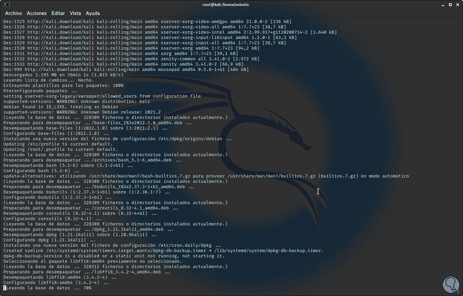Select 'Leyendo lista de cambios ... Hecho.' text

49,80
